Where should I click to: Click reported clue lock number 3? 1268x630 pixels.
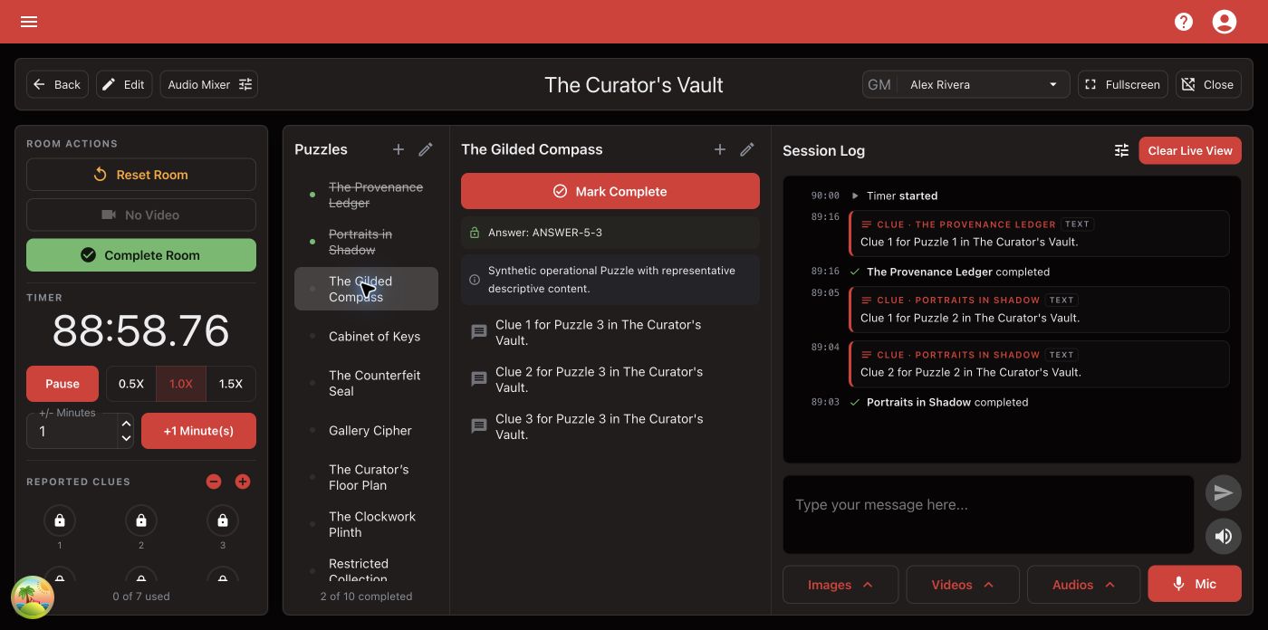pyautogui.click(x=223, y=520)
